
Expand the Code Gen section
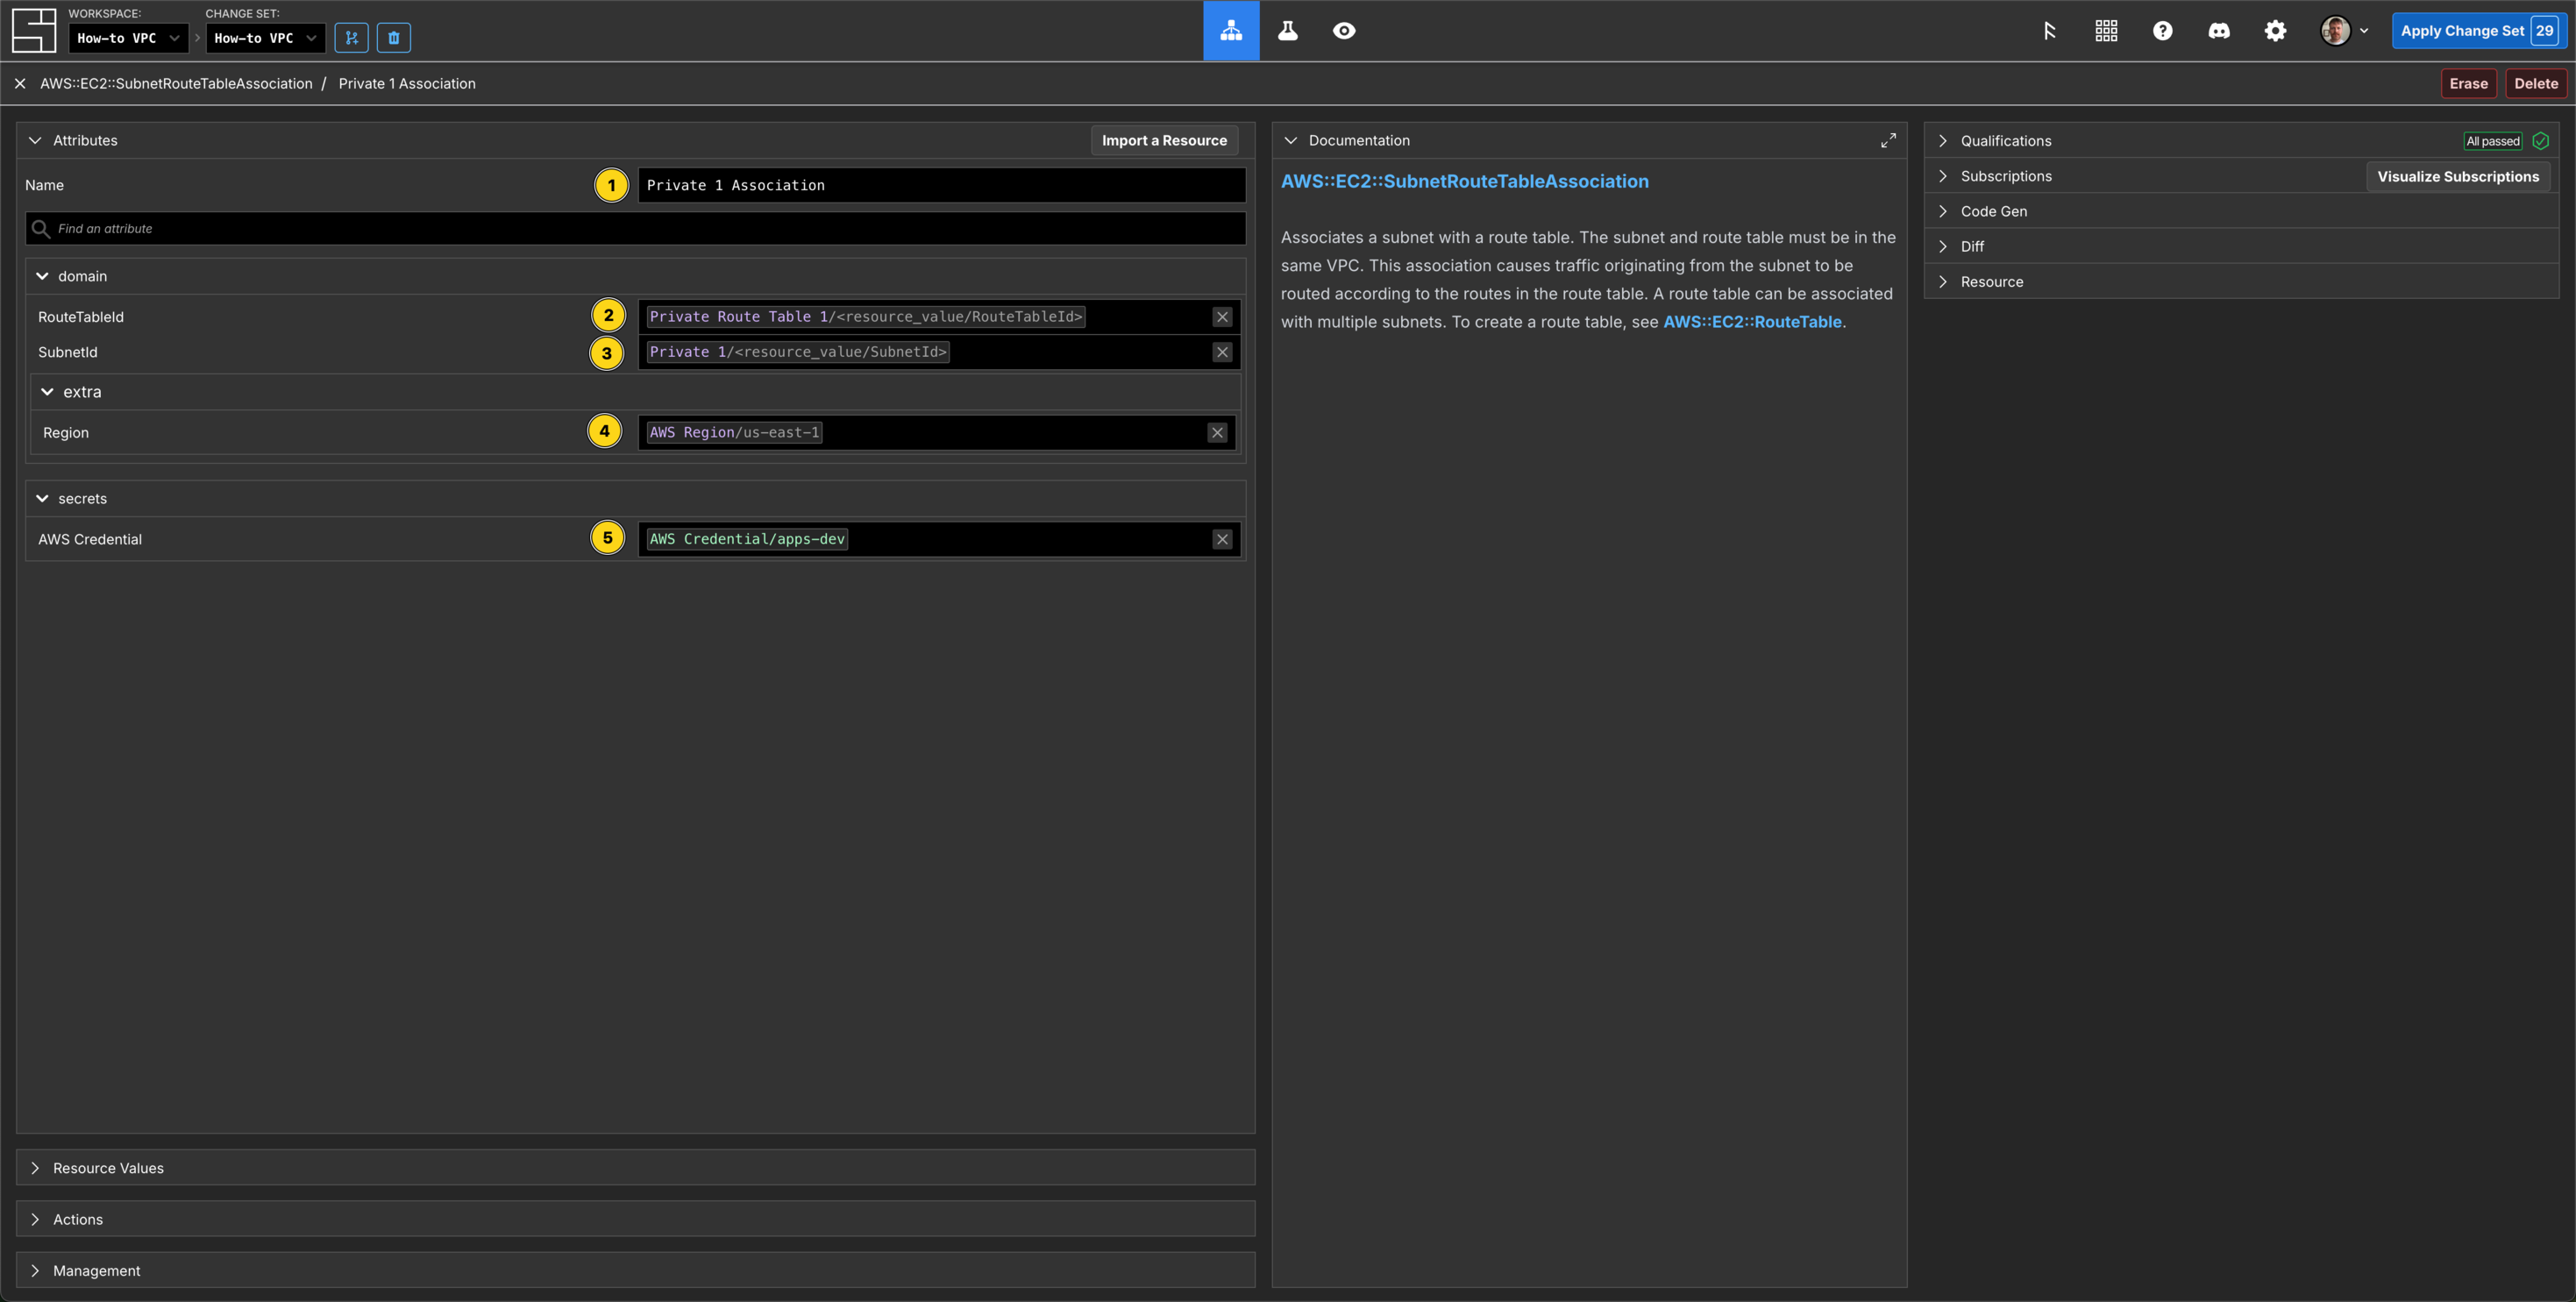1943,211
